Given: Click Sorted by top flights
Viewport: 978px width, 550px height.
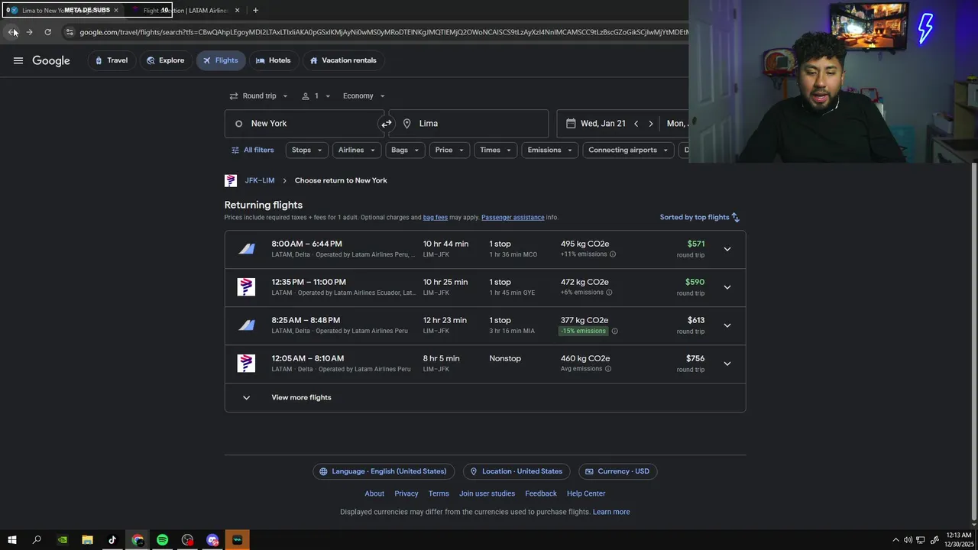Looking at the screenshot, I should click(700, 218).
